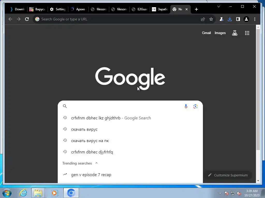
Task: Switch to the Downlo... tab
Action: [18, 9]
